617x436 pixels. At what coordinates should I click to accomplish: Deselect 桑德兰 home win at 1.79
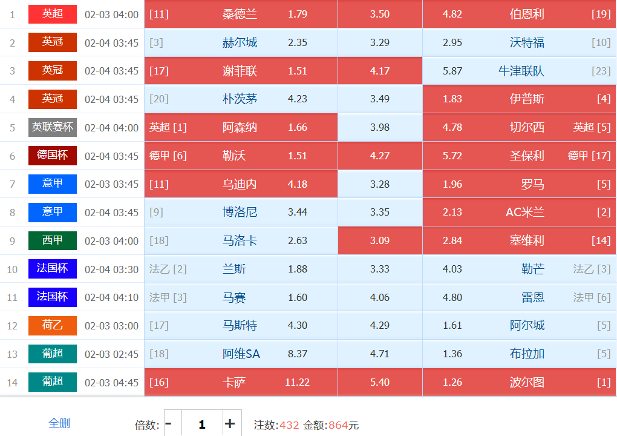point(241,14)
